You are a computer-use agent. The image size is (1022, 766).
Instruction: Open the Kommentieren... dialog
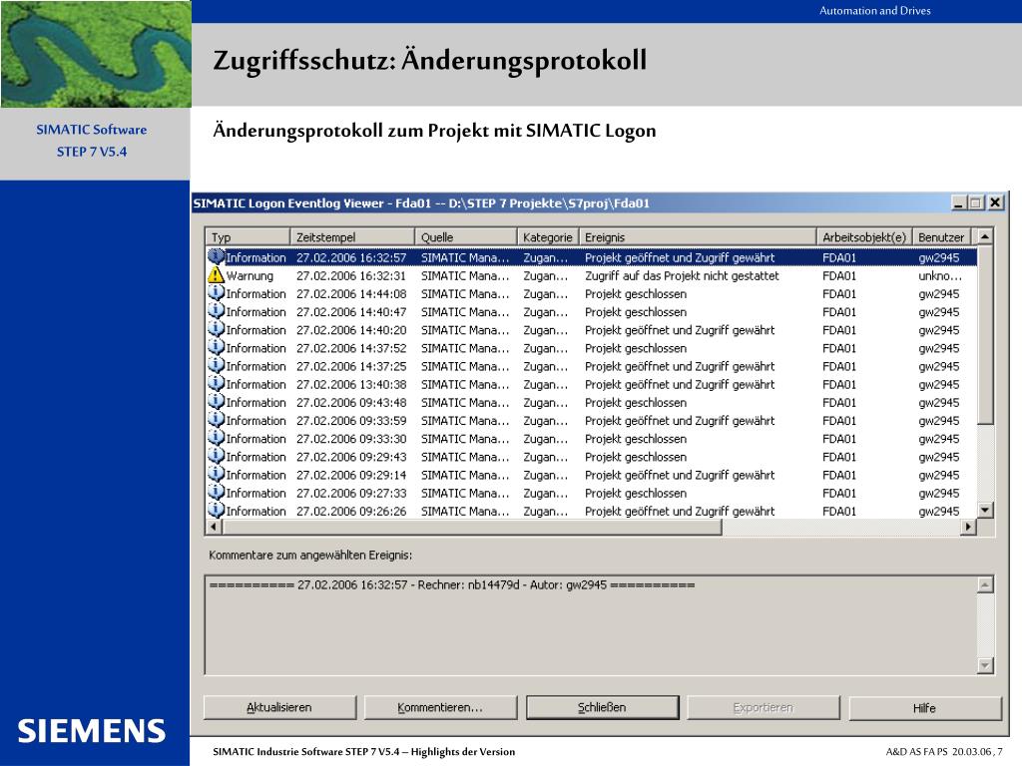(440, 707)
